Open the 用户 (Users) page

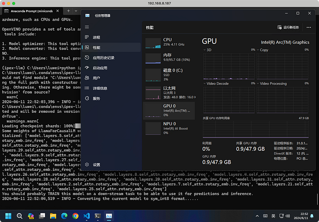coord(112,78)
